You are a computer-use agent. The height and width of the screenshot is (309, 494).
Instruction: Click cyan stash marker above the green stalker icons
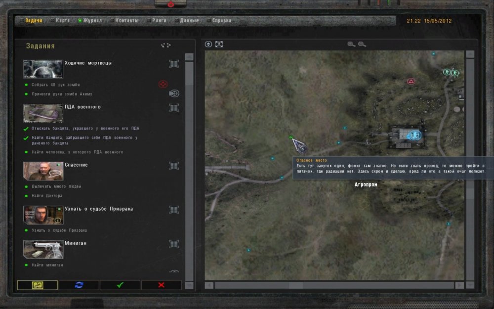(434, 54)
